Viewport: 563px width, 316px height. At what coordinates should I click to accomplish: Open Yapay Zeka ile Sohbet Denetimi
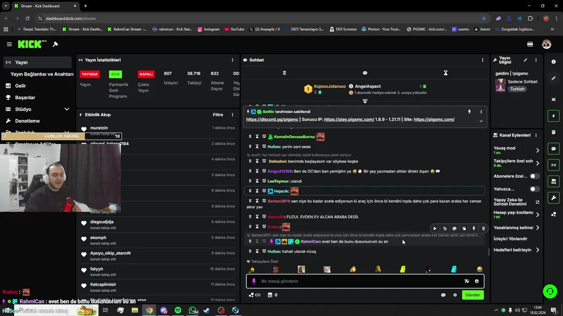[x=516, y=202]
